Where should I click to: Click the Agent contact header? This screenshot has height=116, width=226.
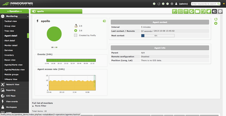[x=160, y=22]
